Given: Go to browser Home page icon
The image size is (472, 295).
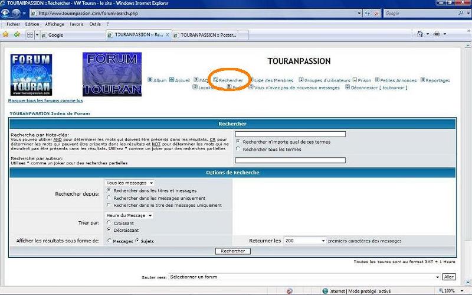Looking at the screenshot, I should point(420,34).
